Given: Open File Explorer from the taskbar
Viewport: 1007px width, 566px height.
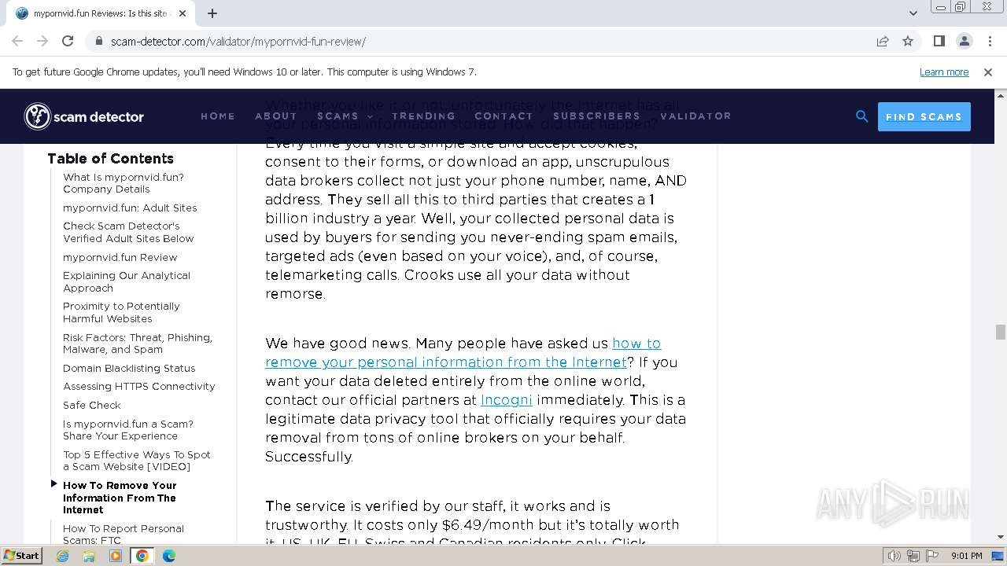Looking at the screenshot, I should 89,556.
